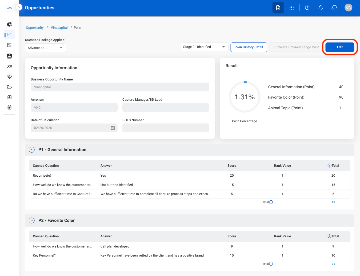This screenshot has height=276, width=360.
Task: Click info icon beside P2 Total footer
Action: 271,264
